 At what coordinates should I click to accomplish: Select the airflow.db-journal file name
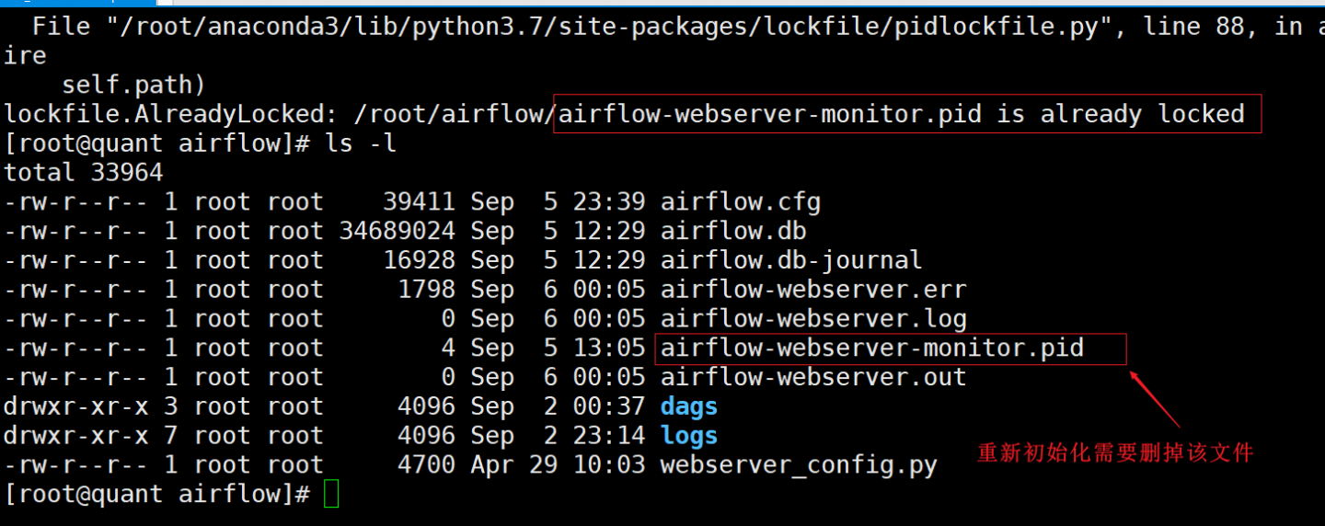[x=790, y=260]
